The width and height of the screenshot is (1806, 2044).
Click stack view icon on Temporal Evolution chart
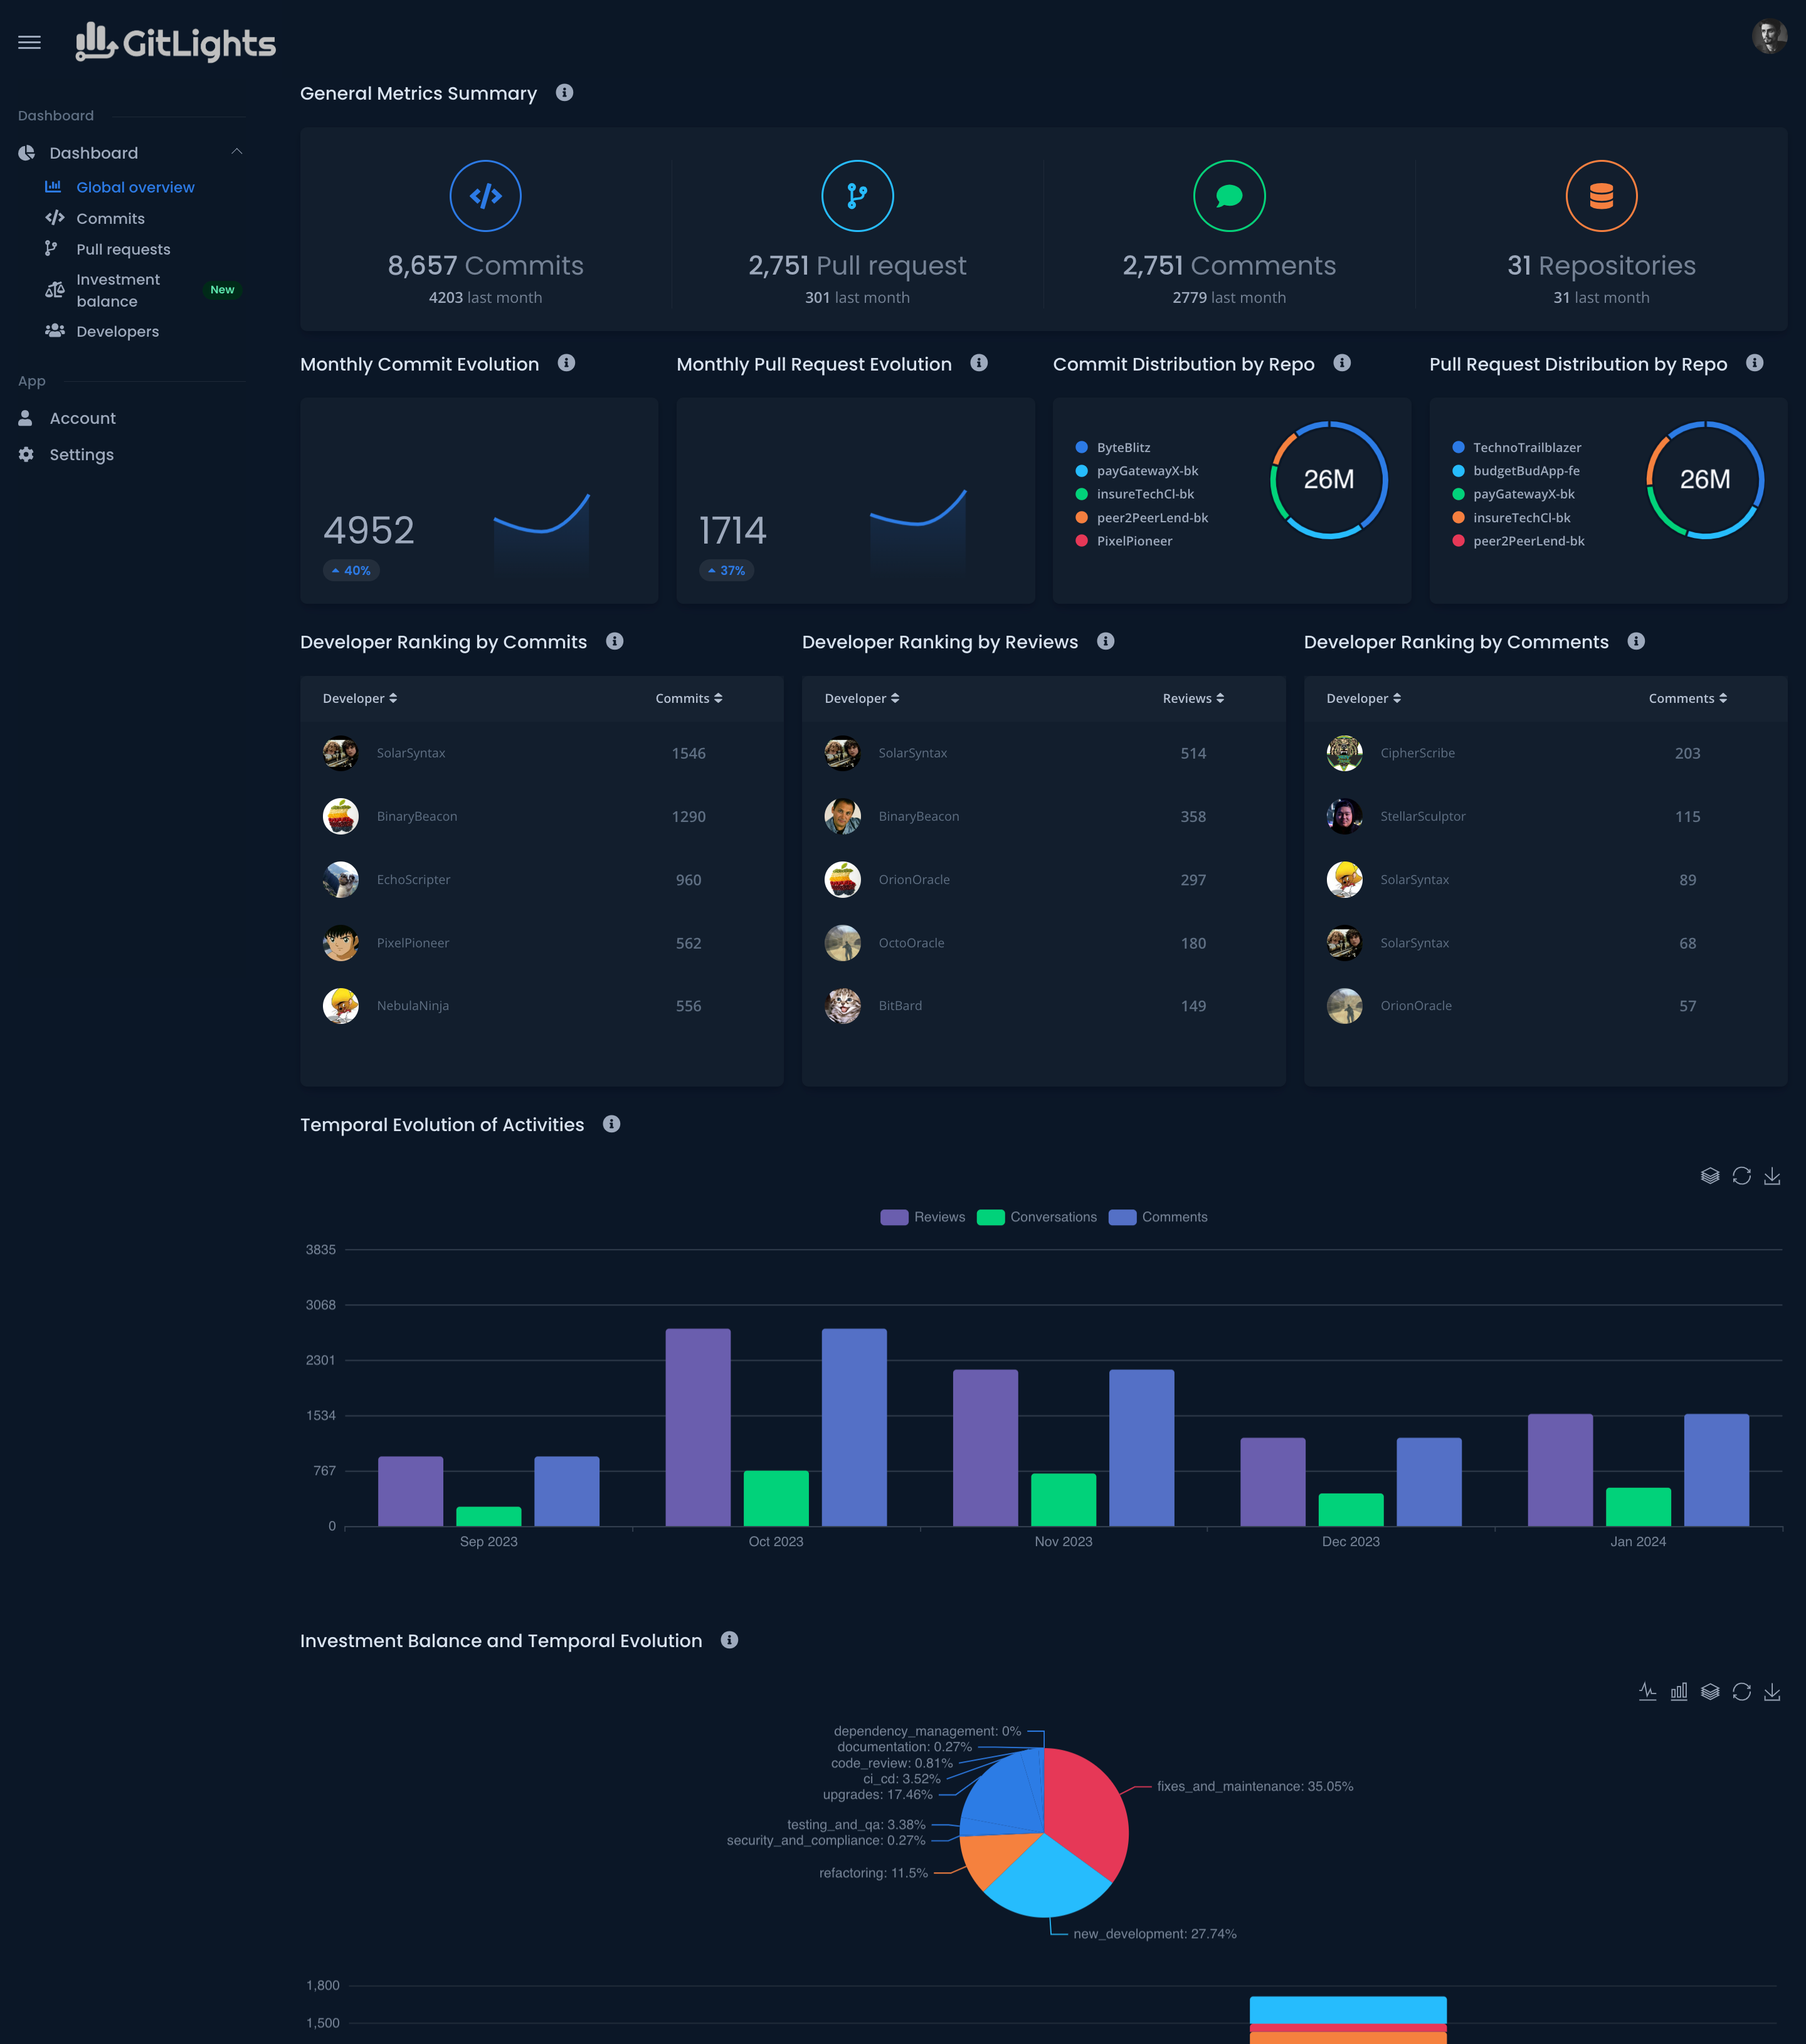pyautogui.click(x=1710, y=1176)
